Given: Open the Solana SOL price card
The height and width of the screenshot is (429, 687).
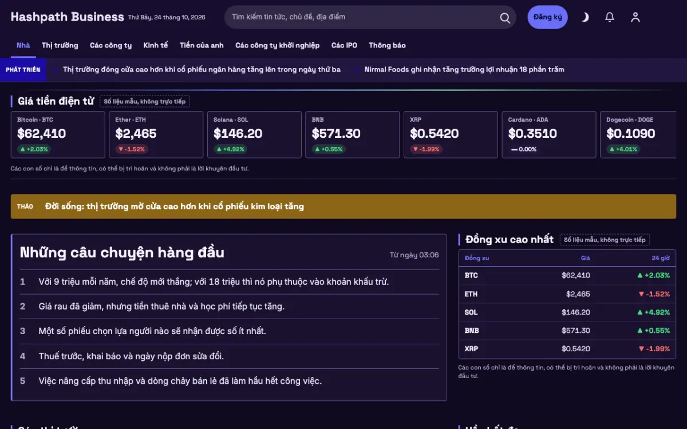Looking at the screenshot, I should pyautogui.click(x=254, y=134).
